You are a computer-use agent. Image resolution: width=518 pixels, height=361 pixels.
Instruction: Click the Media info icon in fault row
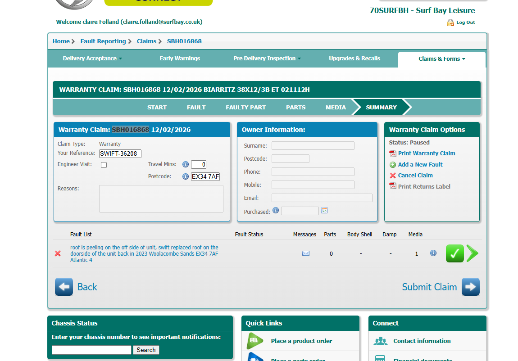click(433, 253)
